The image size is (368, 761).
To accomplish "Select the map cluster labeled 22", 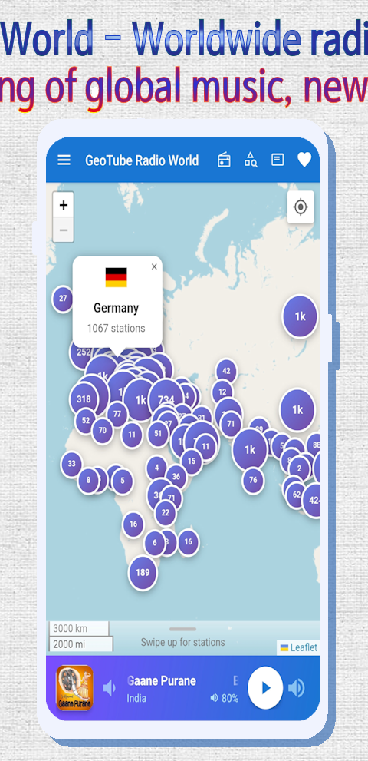I will pyautogui.click(x=166, y=512).
